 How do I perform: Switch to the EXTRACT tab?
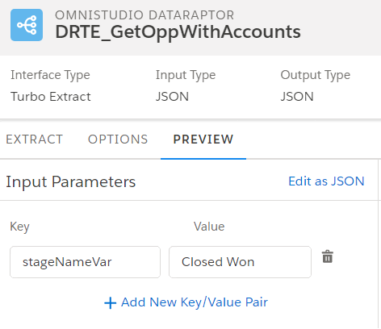pyautogui.click(x=34, y=140)
